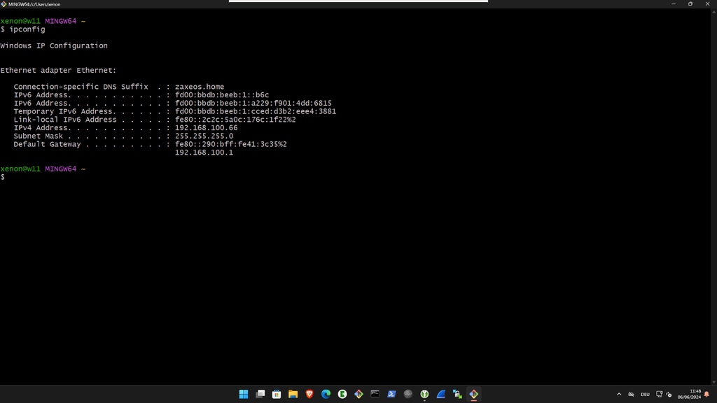Open the DEU language switcher
Screen dimensions: 717x403
tap(645, 394)
